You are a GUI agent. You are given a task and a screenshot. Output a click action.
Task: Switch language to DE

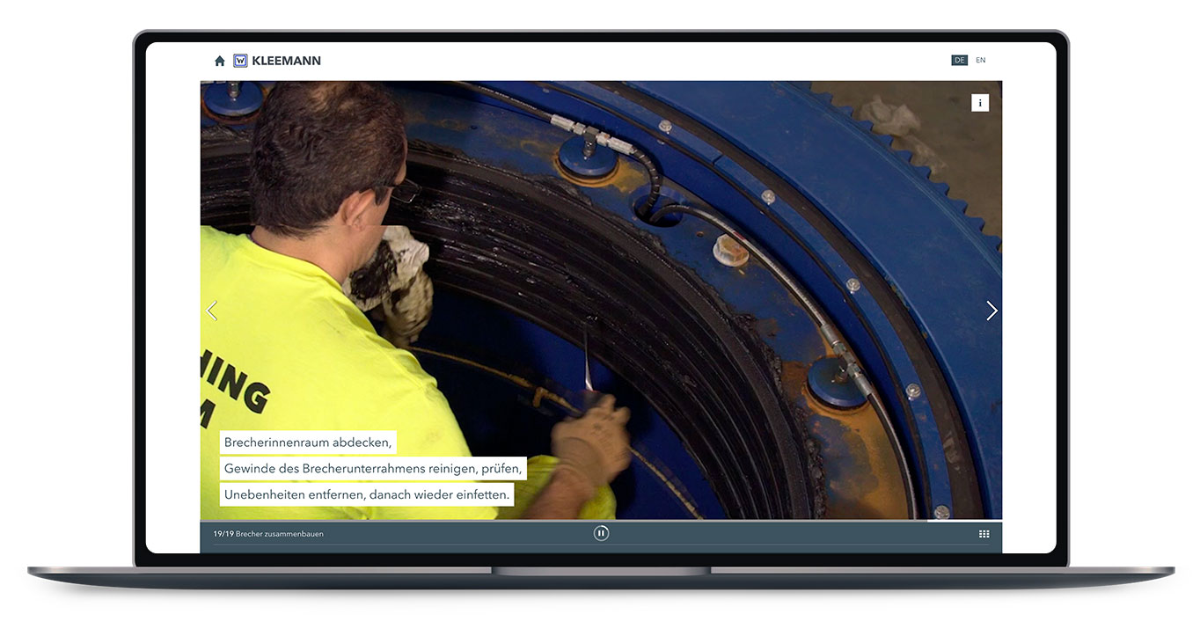click(x=959, y=61)
